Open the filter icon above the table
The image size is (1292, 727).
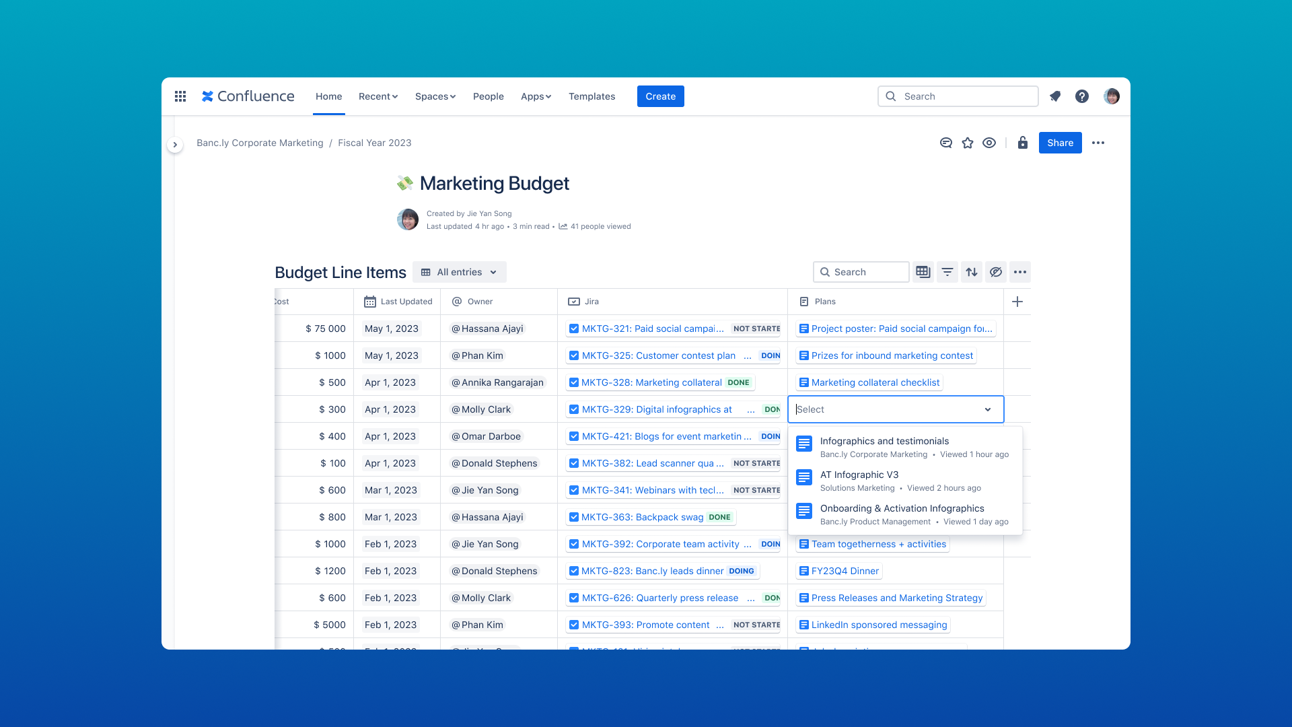pos(947,272)
